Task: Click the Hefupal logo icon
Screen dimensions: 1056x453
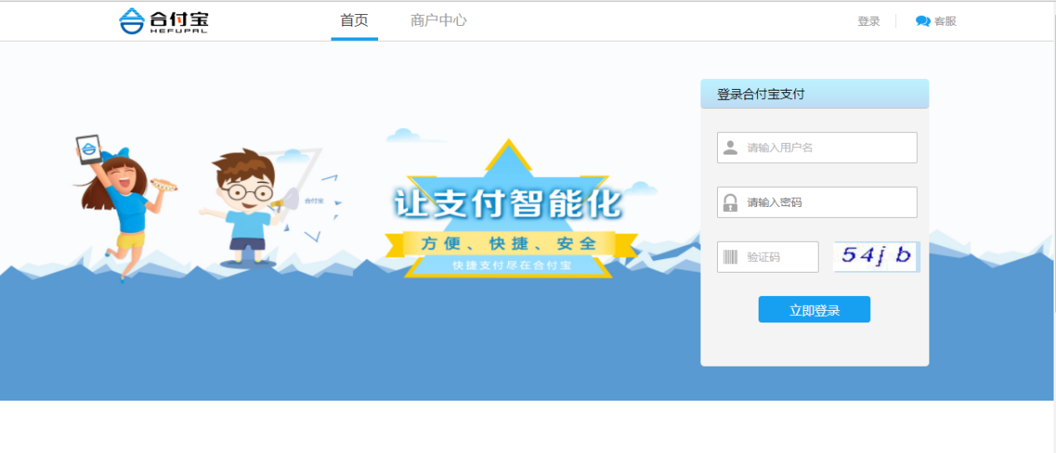Action: tap(132, 21)
